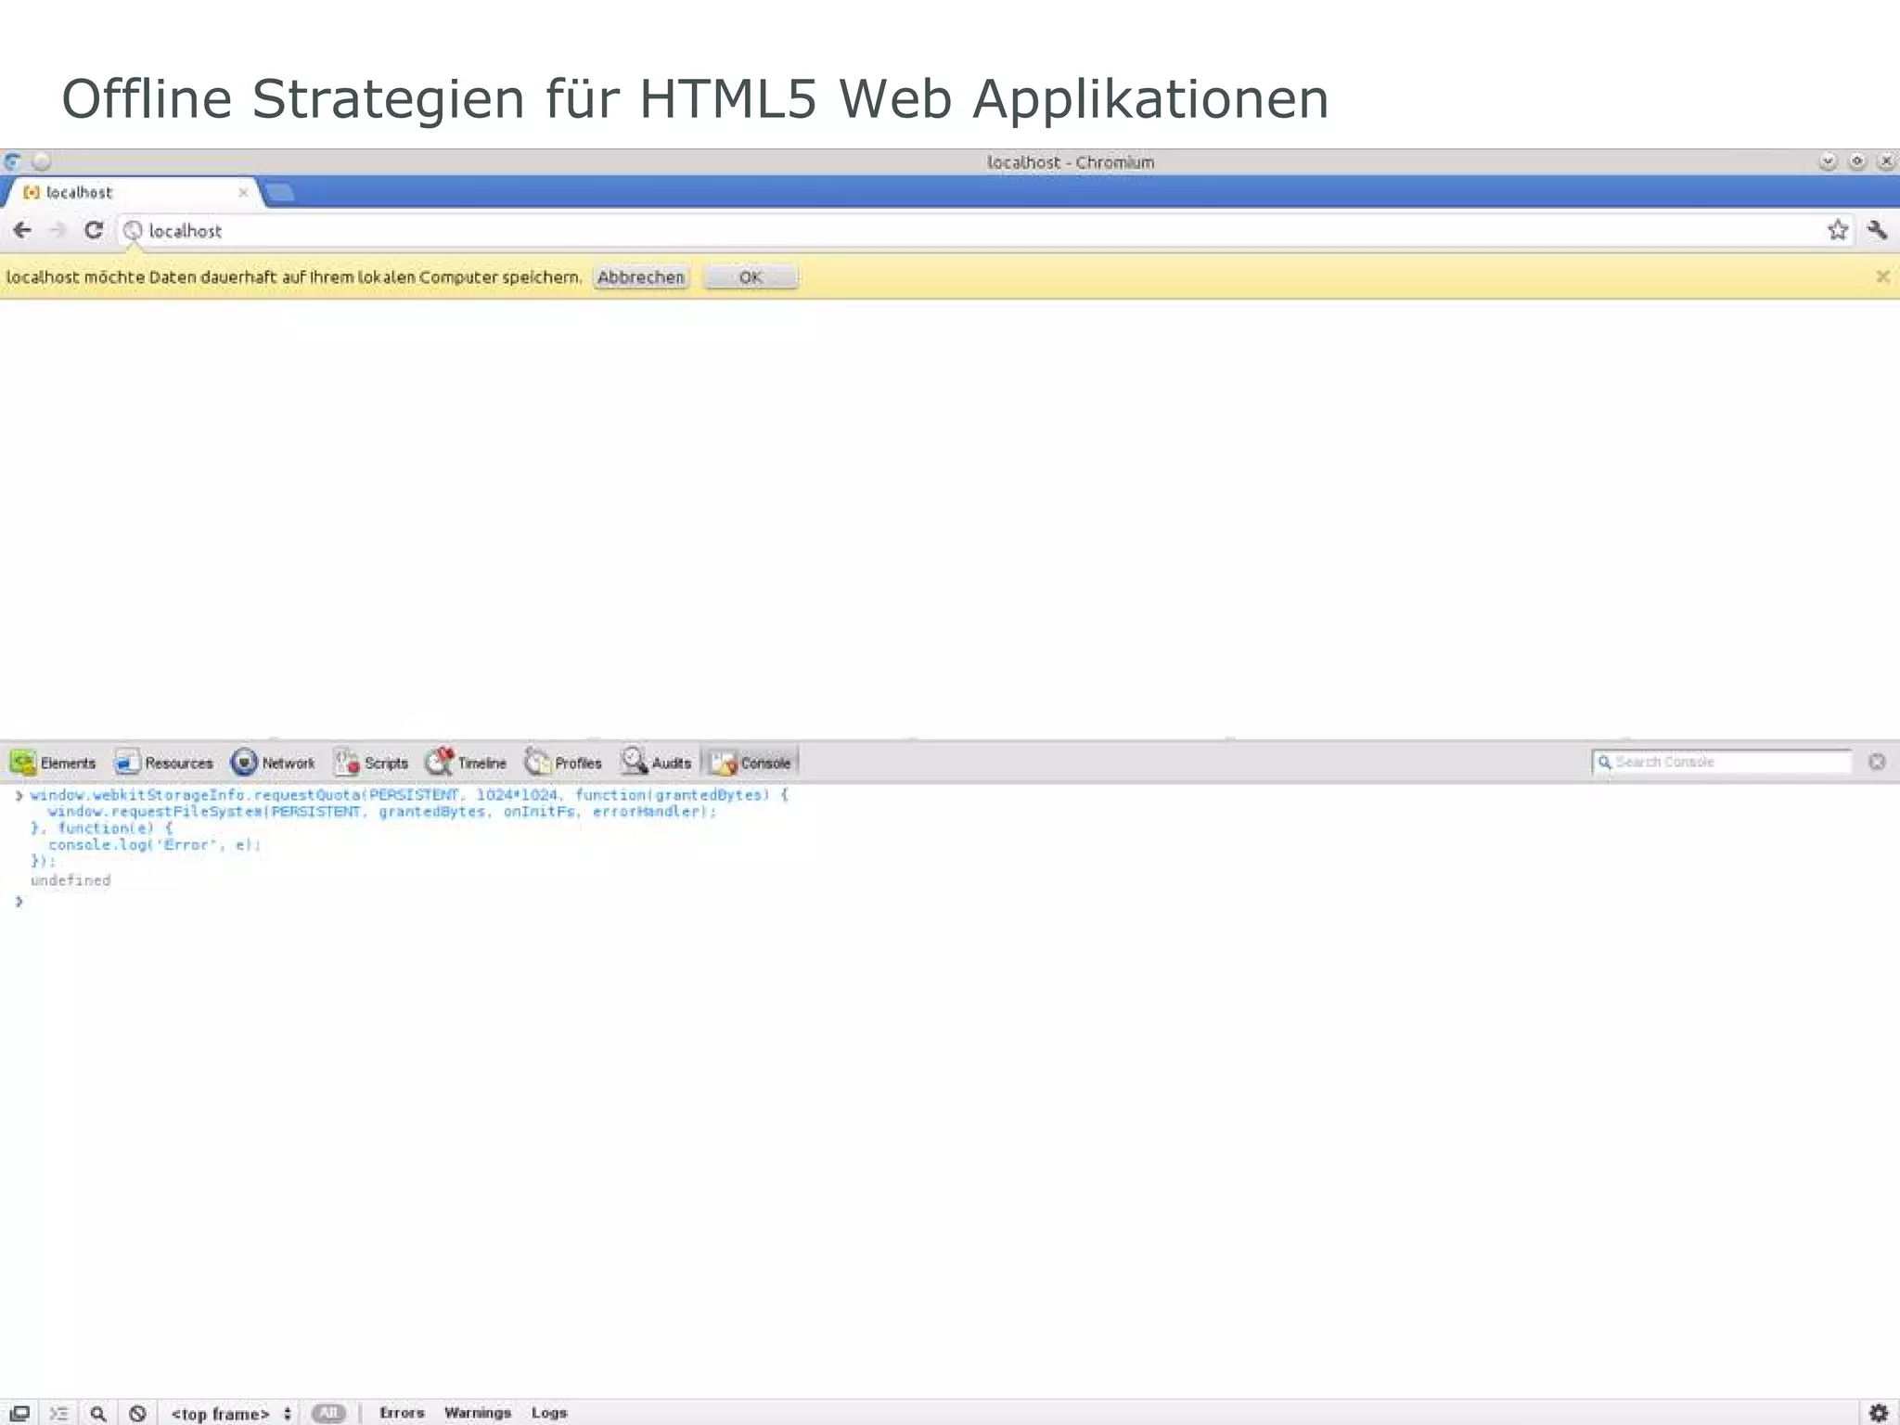
Task: Expand the top frame selector dropdown
Action: point(231,1413)
